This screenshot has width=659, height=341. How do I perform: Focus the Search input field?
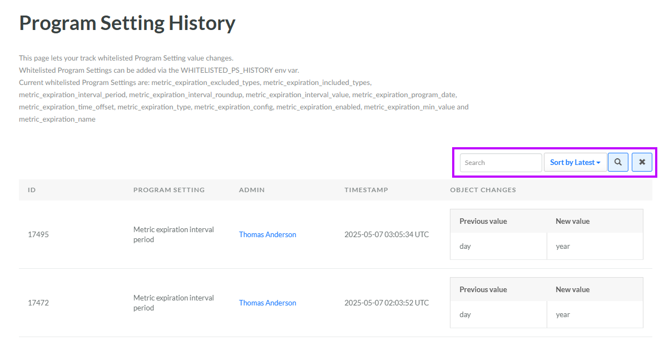[501, 163]
